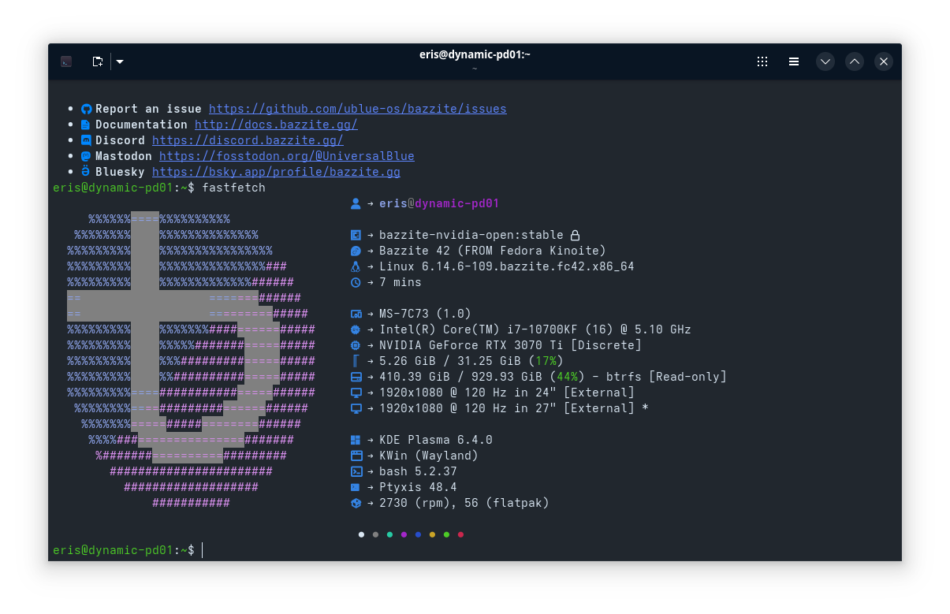Screen dimensions: 950x614
Task: Click the GitHub icon beside Report an issue
Action: point(87,109)
